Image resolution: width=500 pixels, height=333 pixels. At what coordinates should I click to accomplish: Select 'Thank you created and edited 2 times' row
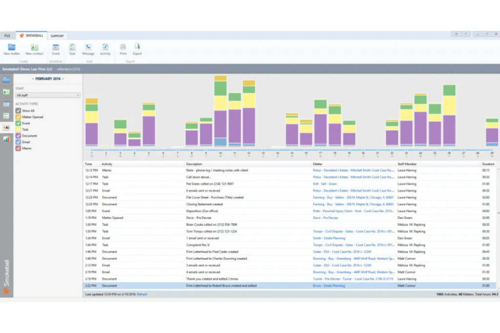(x=290, y=279)
